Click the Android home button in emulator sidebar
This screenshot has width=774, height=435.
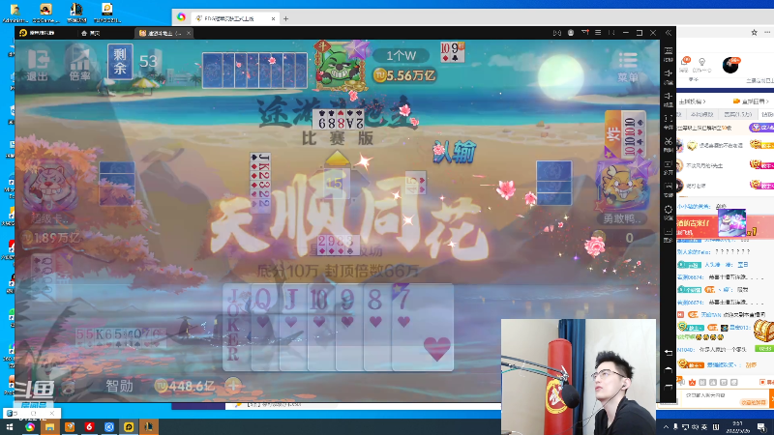[669, 369]
